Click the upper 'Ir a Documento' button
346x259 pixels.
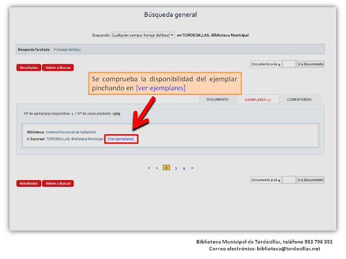click(310, 64)
